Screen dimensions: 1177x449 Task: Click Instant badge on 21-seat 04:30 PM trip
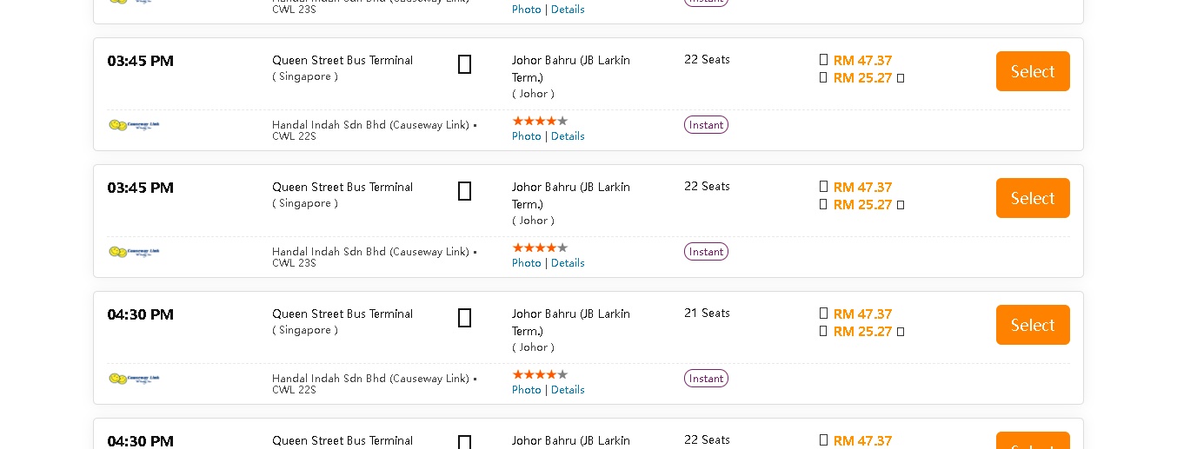pyautogui.click(x=706, y=379)
